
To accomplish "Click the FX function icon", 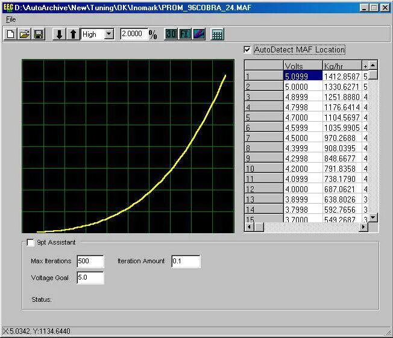I will [185, 34].
